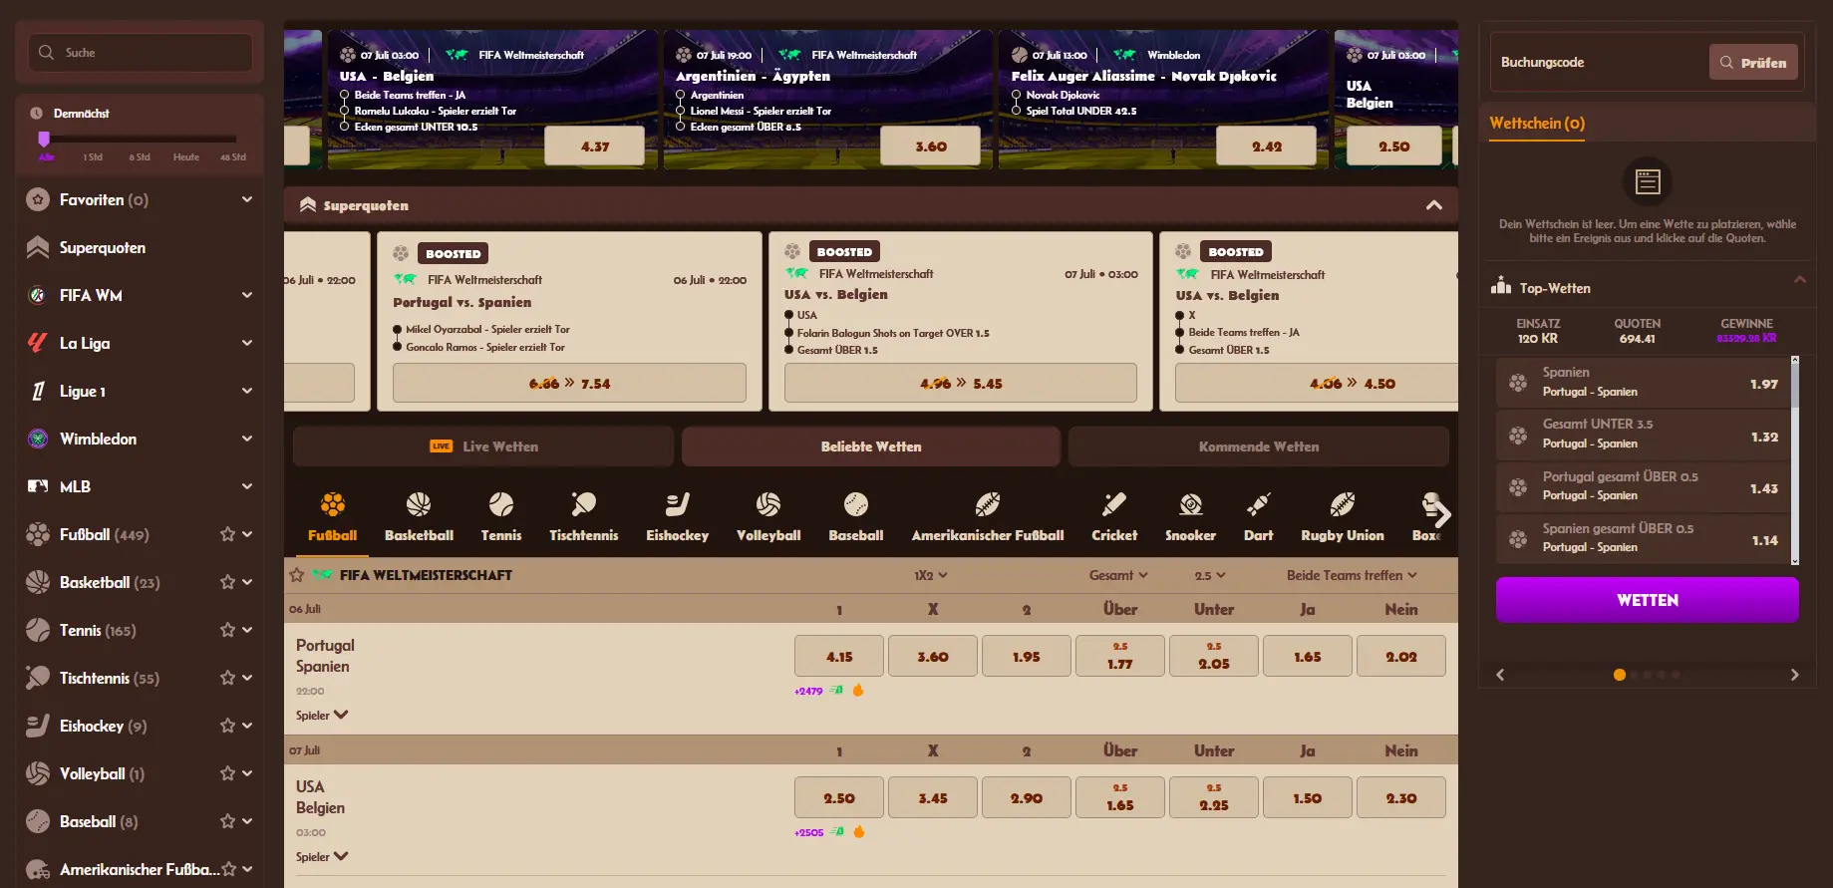Focus the Buchungscode input field
Viewport: 1833px width, 888px height.
click(1597, 62)
